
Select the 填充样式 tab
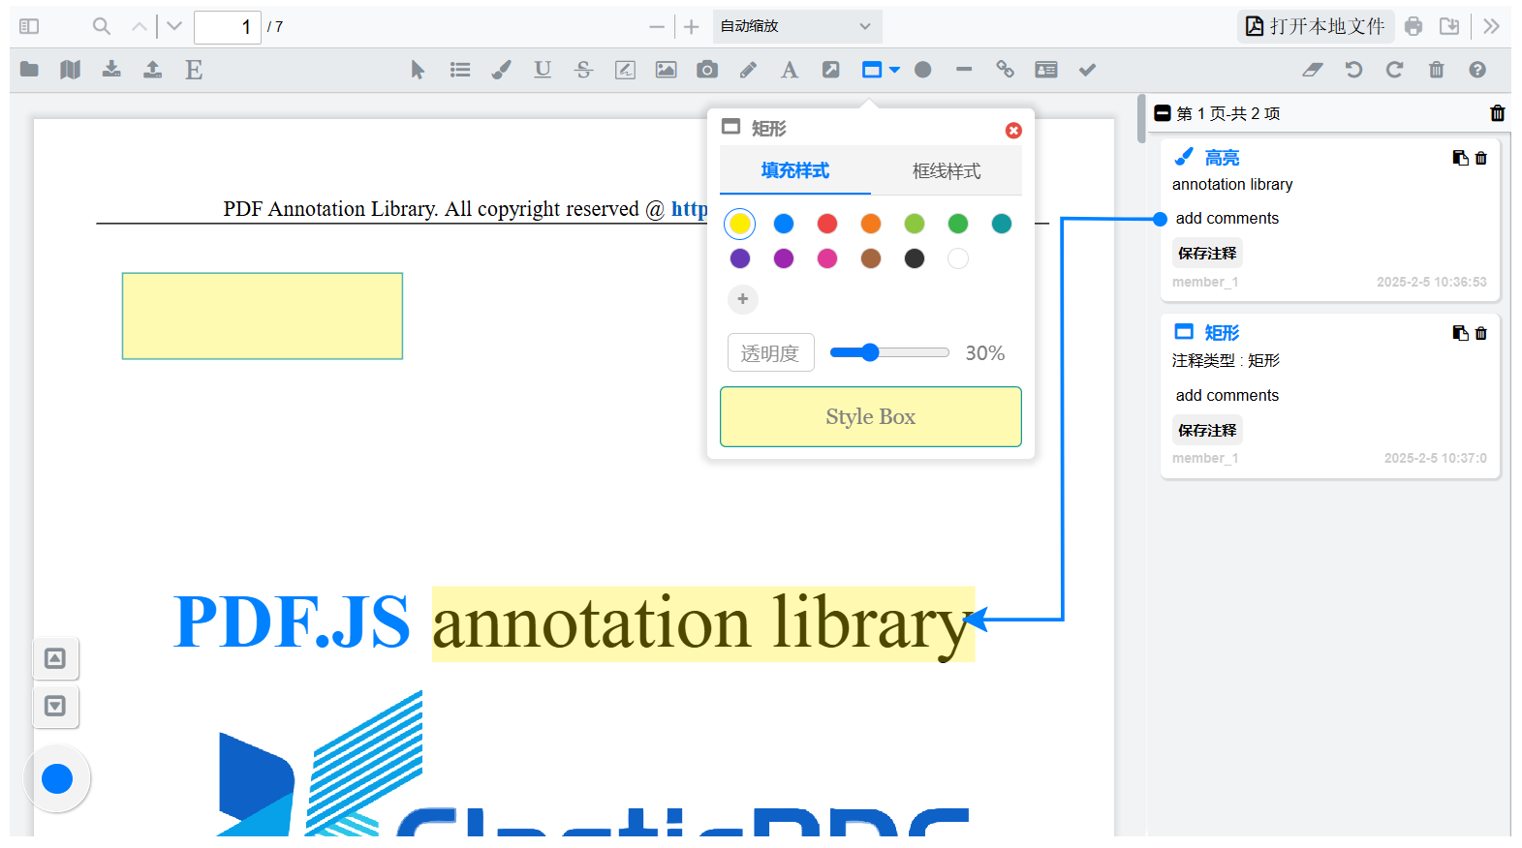794,171
